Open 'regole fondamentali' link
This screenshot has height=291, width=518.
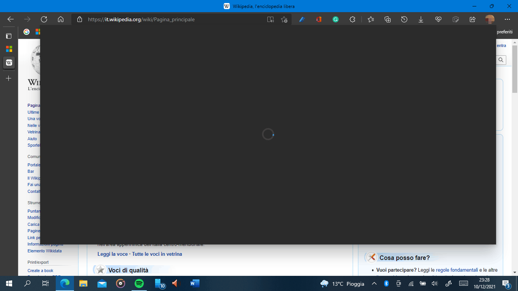(x=457, y=270)
